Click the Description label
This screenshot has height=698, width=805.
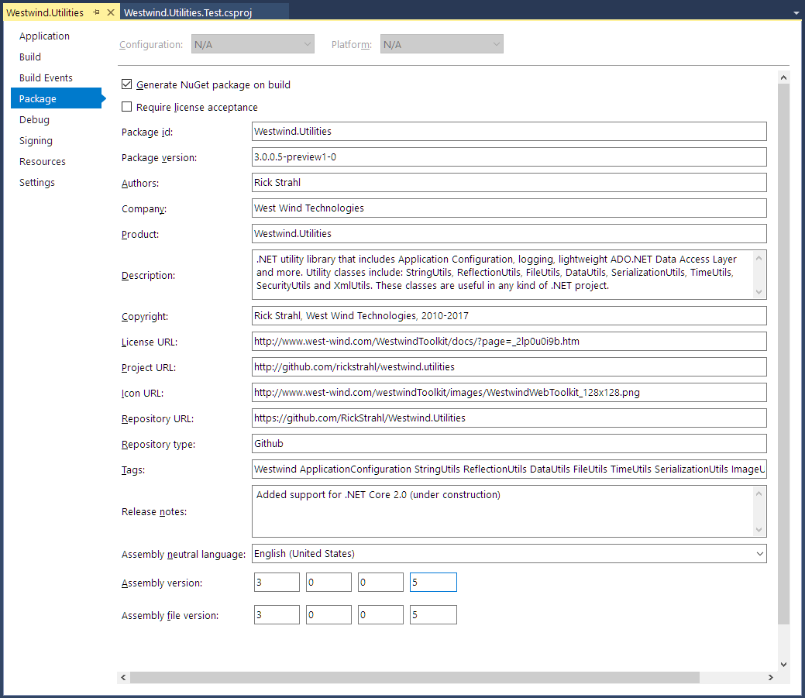click(148, 276)
